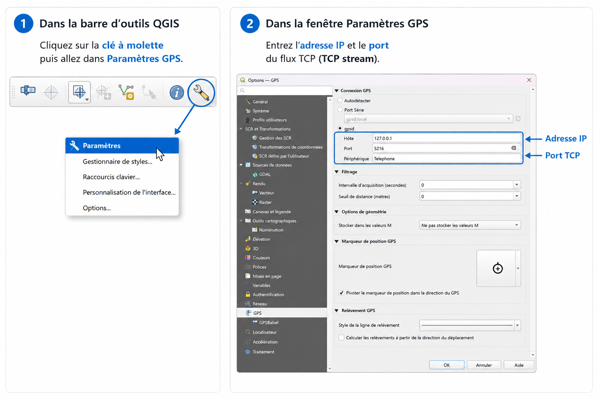This screenshot has height=399, width=599.
Task: Click the Port input field
Action: [x=447, y=148]
